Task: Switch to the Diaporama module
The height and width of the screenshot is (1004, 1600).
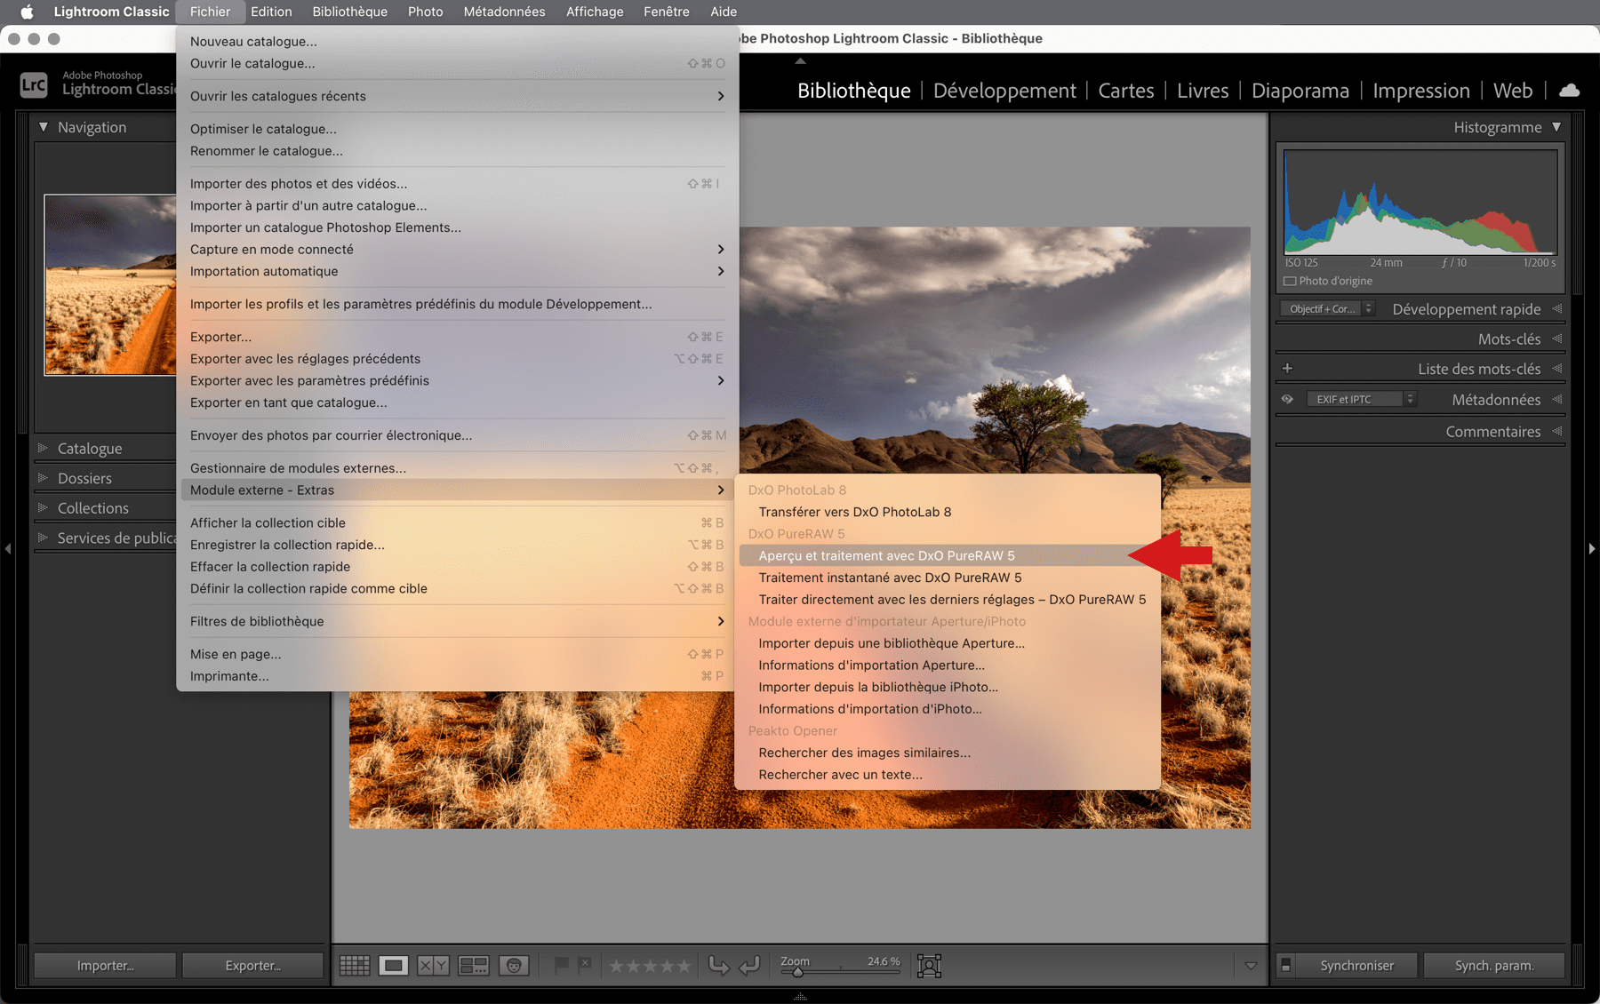Action: [x=1300, y=91]
